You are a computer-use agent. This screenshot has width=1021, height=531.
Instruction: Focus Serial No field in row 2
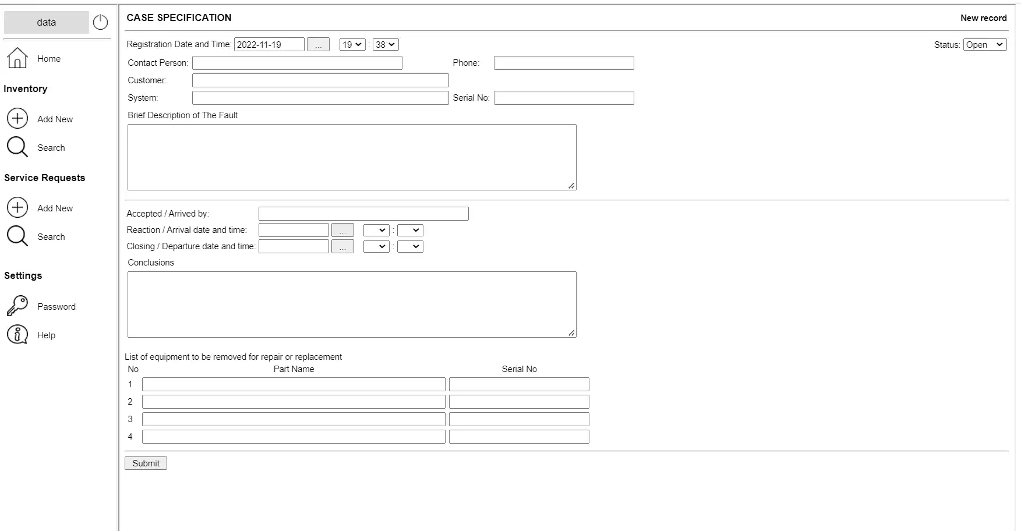click(x=519, y=402)
